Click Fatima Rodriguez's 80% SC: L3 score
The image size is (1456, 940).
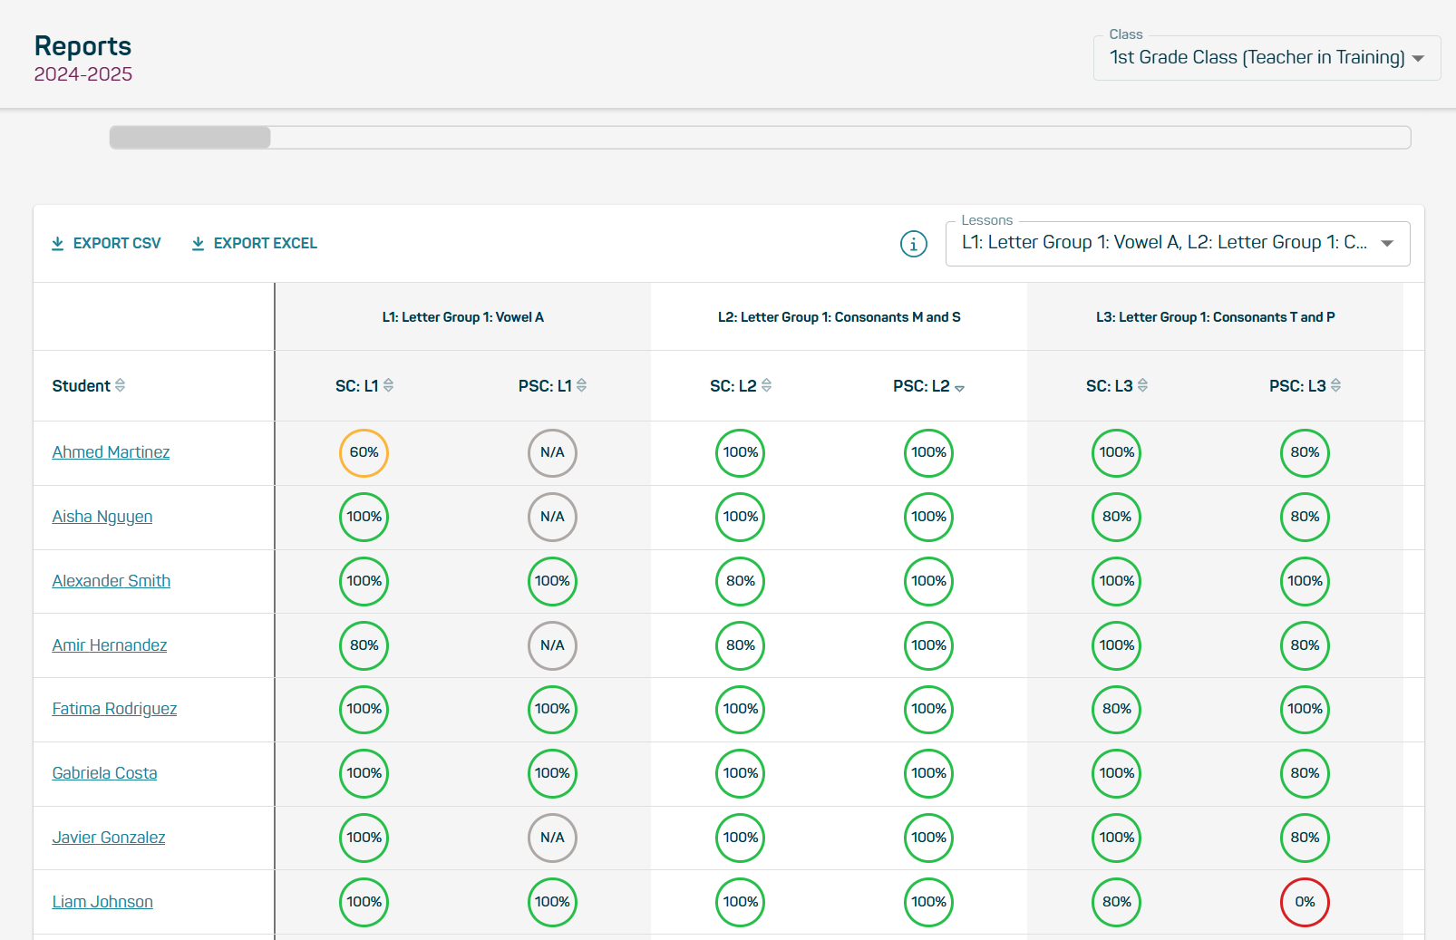pos(1117,709)
